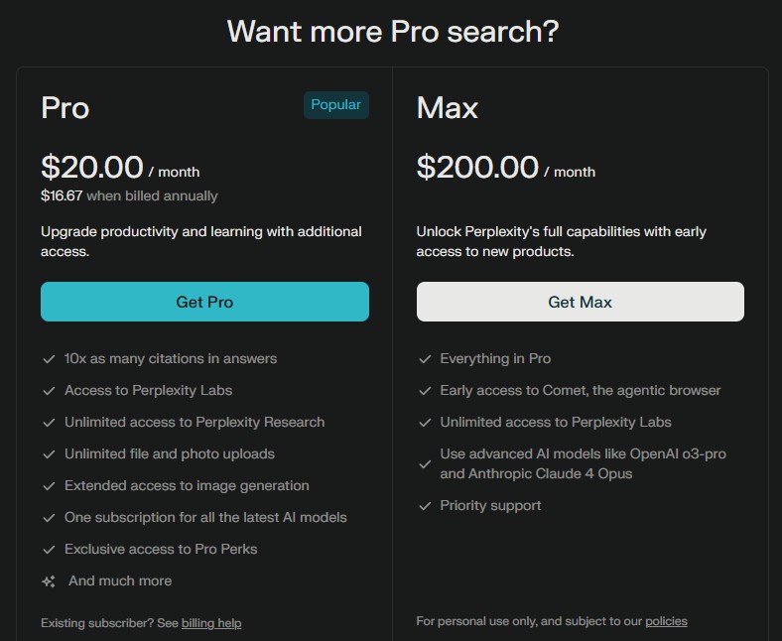Click checkmark beside Use advanced AI models
Image resolution: width=782 pixels, height=641 pixels.
[x=425, y=464]
